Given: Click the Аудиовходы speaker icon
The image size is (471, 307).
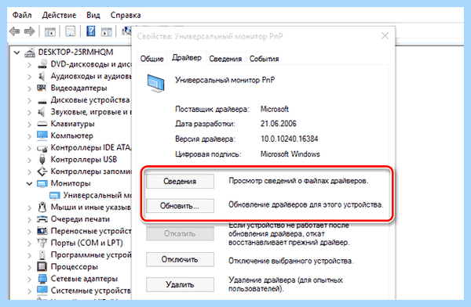Looking at the screenshot, I should click(42, 76).
